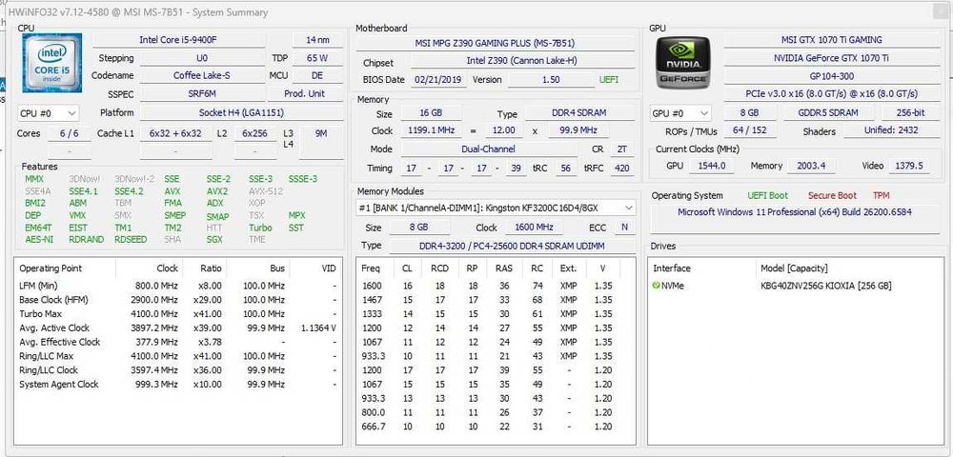Expand the Kingston memory module selector
953x457 pixels.
[496, 208]
